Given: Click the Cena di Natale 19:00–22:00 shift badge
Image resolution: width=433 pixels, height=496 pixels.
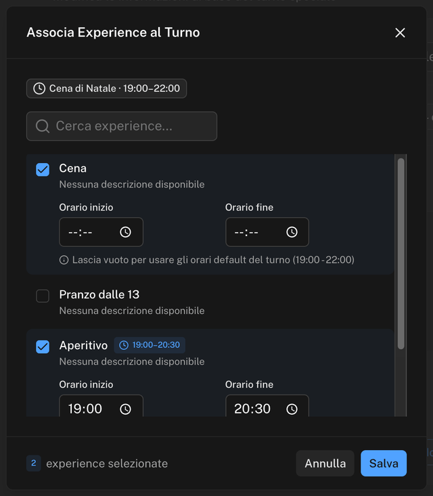Looking at the screenshot, I should [107, 88].
